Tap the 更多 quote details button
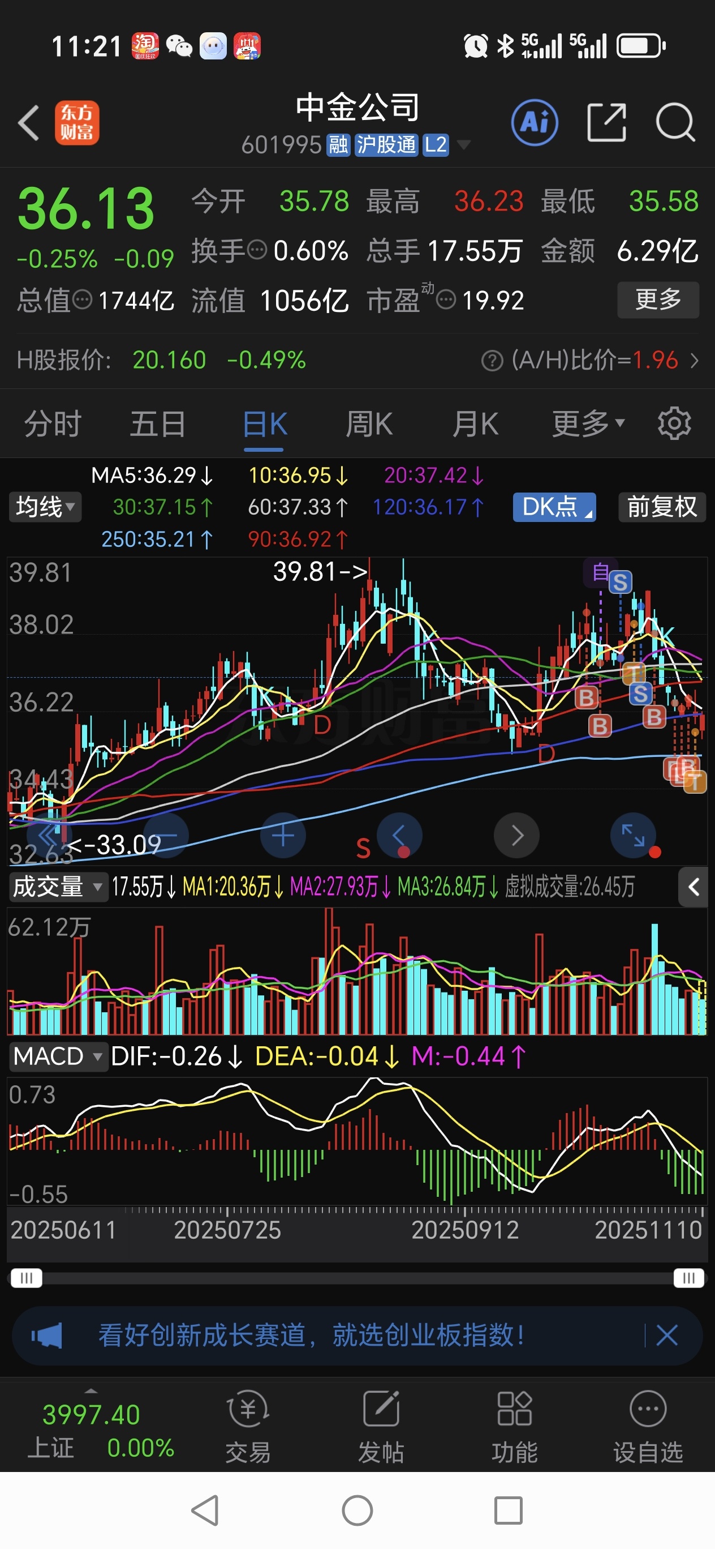 (x=658, y=299)
